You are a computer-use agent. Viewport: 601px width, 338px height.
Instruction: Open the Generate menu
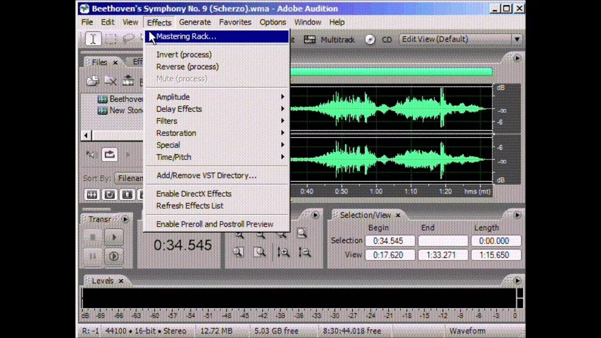(194, 22)
